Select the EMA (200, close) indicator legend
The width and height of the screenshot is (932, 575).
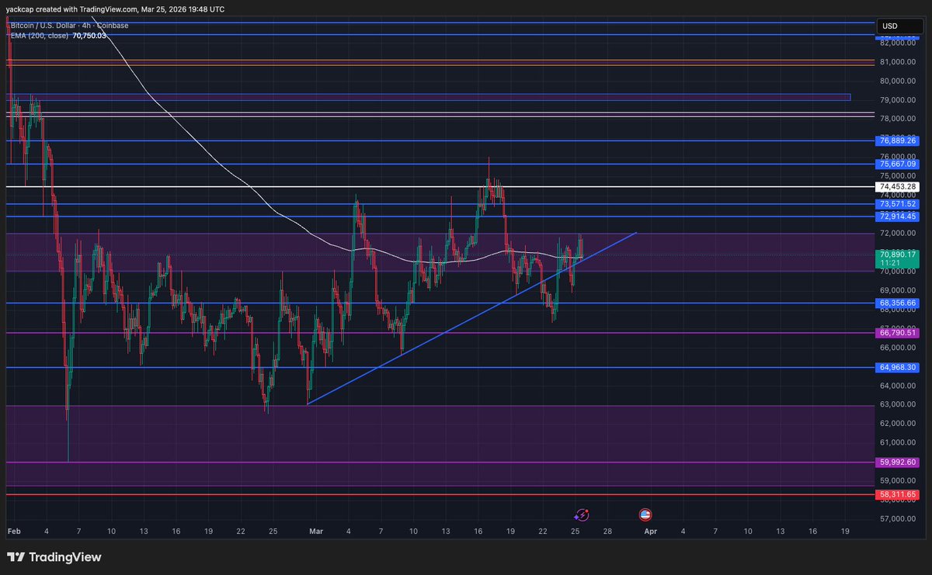(39, 36)
